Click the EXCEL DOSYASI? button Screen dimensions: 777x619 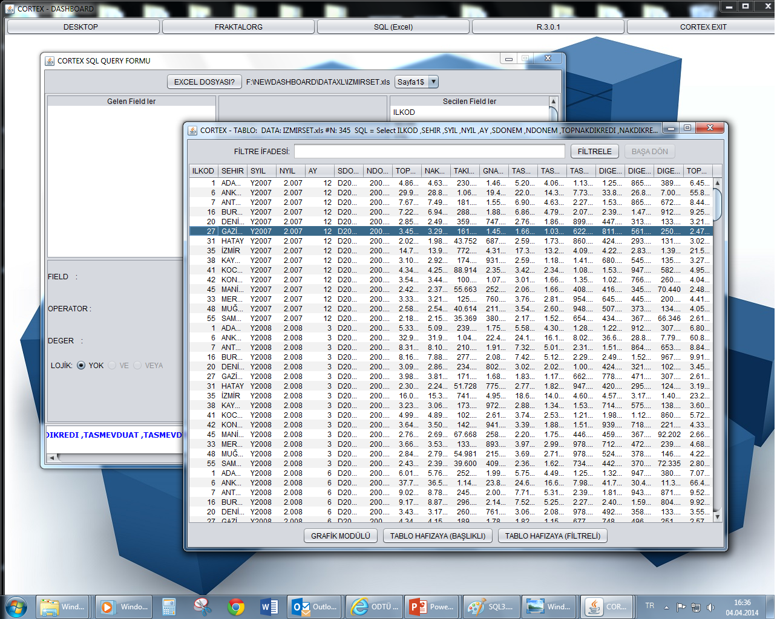(x=204, y=82)
